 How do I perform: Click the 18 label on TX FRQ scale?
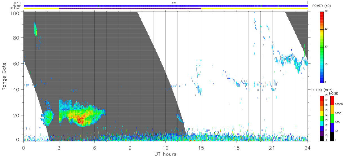click(326, 96)
